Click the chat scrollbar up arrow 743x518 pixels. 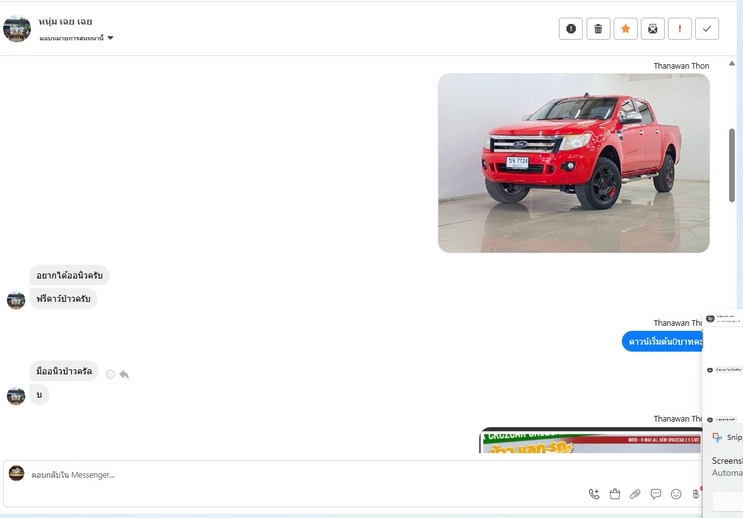click(x=732, y=64)
